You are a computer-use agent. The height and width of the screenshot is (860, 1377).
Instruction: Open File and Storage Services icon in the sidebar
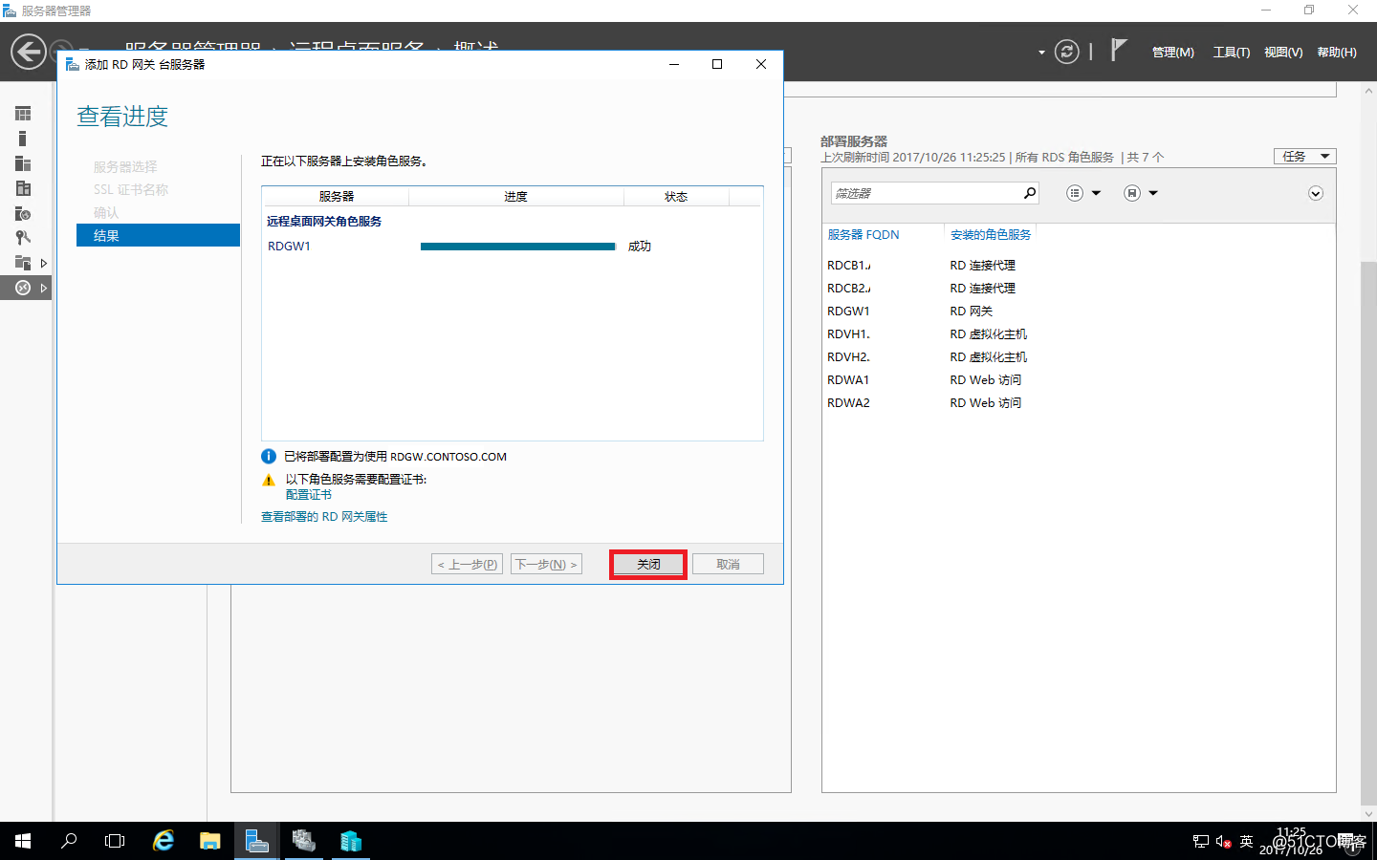pyautogui.click(x=23, y=263)
